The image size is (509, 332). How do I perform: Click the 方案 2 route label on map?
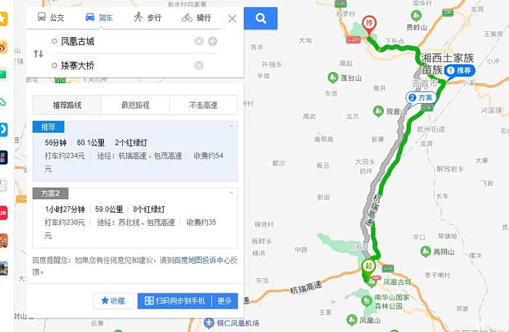coord(421,98)
